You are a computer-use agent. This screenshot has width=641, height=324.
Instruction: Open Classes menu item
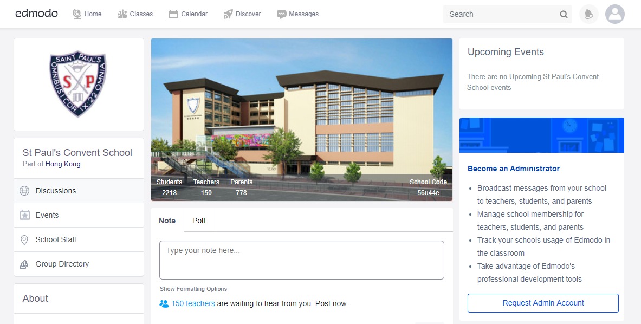(x=141, y=14)
